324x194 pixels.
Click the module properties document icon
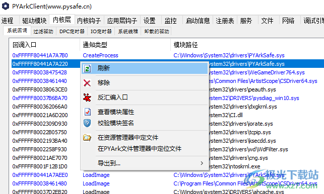pos(87,112)
